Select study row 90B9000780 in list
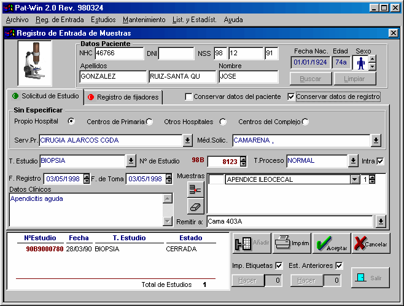The width and height of the screenshot is (404, 306). [44, 249]
